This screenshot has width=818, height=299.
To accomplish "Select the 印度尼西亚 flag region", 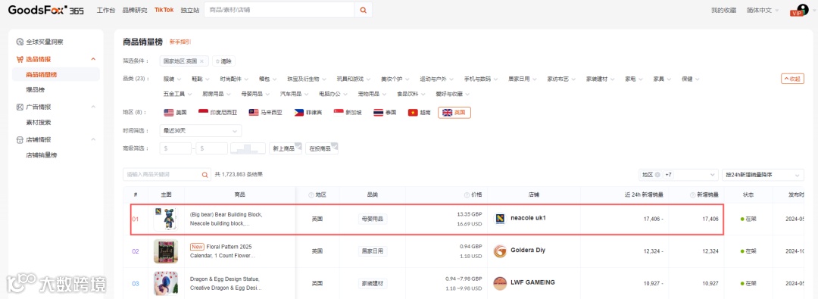I will 217,112.
